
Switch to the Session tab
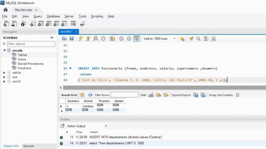click(x=28, y=146)
